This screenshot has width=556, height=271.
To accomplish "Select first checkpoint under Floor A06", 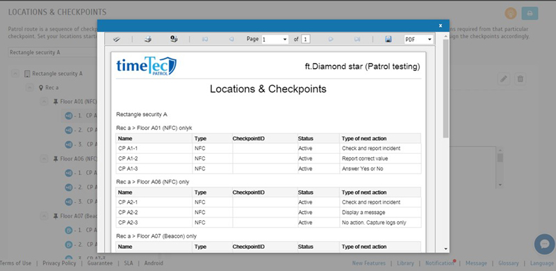I will 81,173.
